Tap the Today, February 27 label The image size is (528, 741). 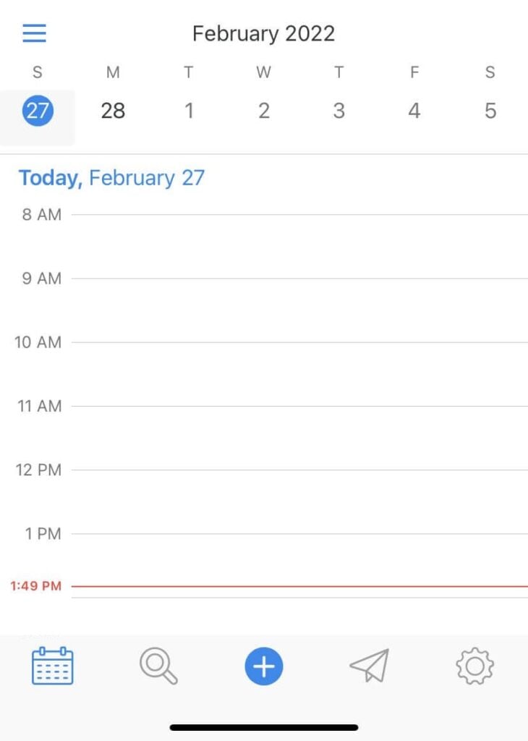click(x=111, y=178)
